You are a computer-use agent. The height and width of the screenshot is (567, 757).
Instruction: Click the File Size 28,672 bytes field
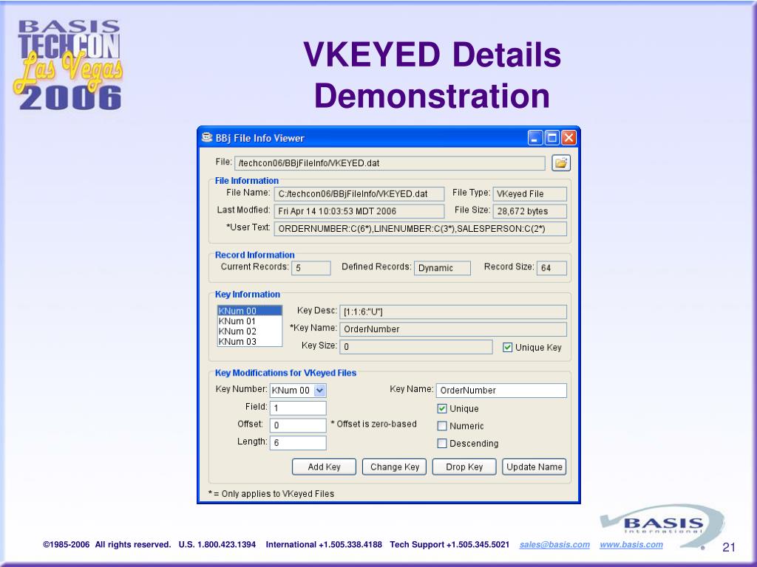(x=529, y=211)
